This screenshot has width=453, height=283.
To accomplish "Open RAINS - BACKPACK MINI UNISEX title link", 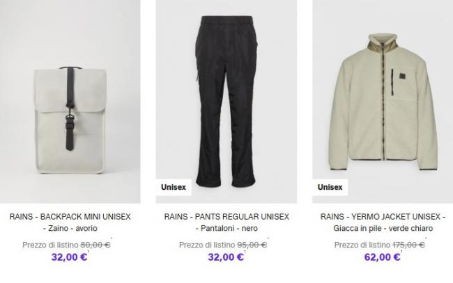I will [x=70, y=217].
